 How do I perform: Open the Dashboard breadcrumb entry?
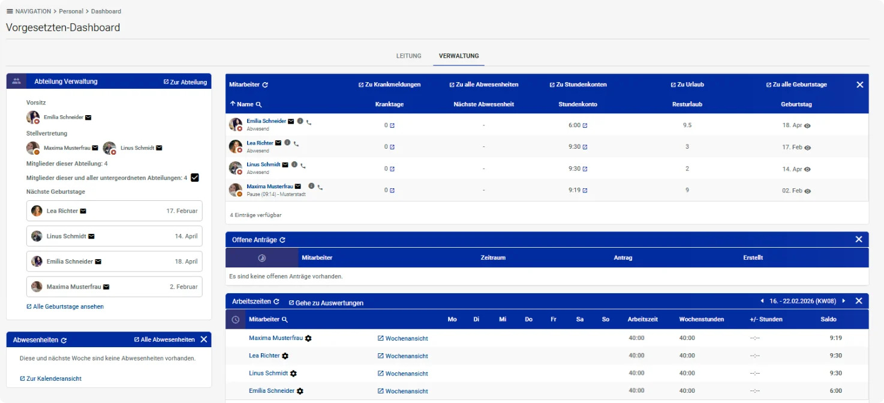(106, 11)
